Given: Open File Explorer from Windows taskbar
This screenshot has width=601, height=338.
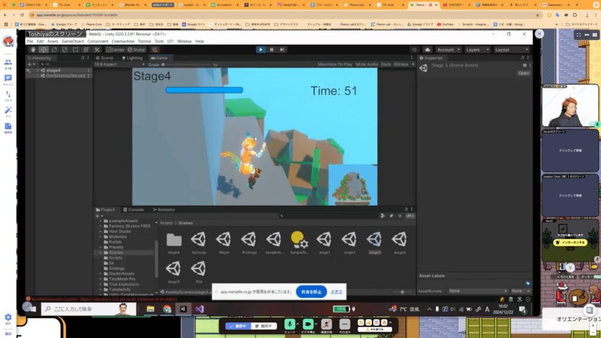Looking at the screenshot, I should (x=150, y=309).
